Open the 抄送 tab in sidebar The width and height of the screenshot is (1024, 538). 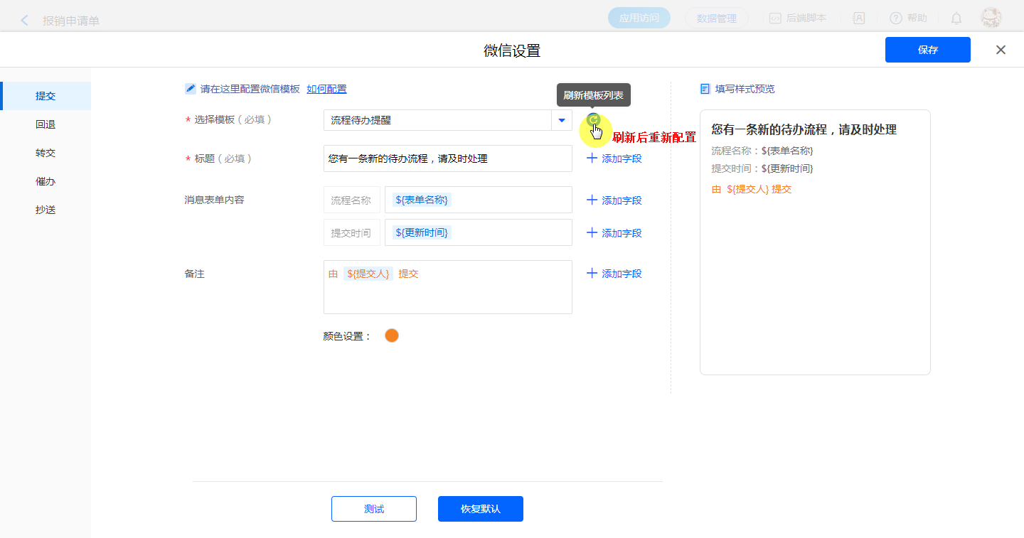(x=46, y=210)
